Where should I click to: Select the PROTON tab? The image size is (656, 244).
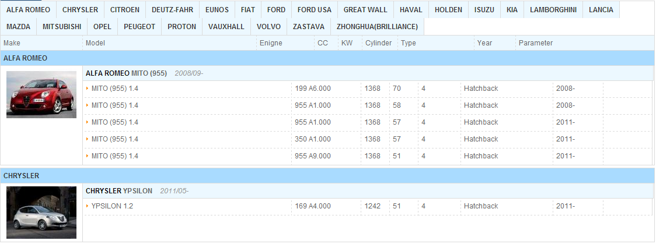click(182, 27)
